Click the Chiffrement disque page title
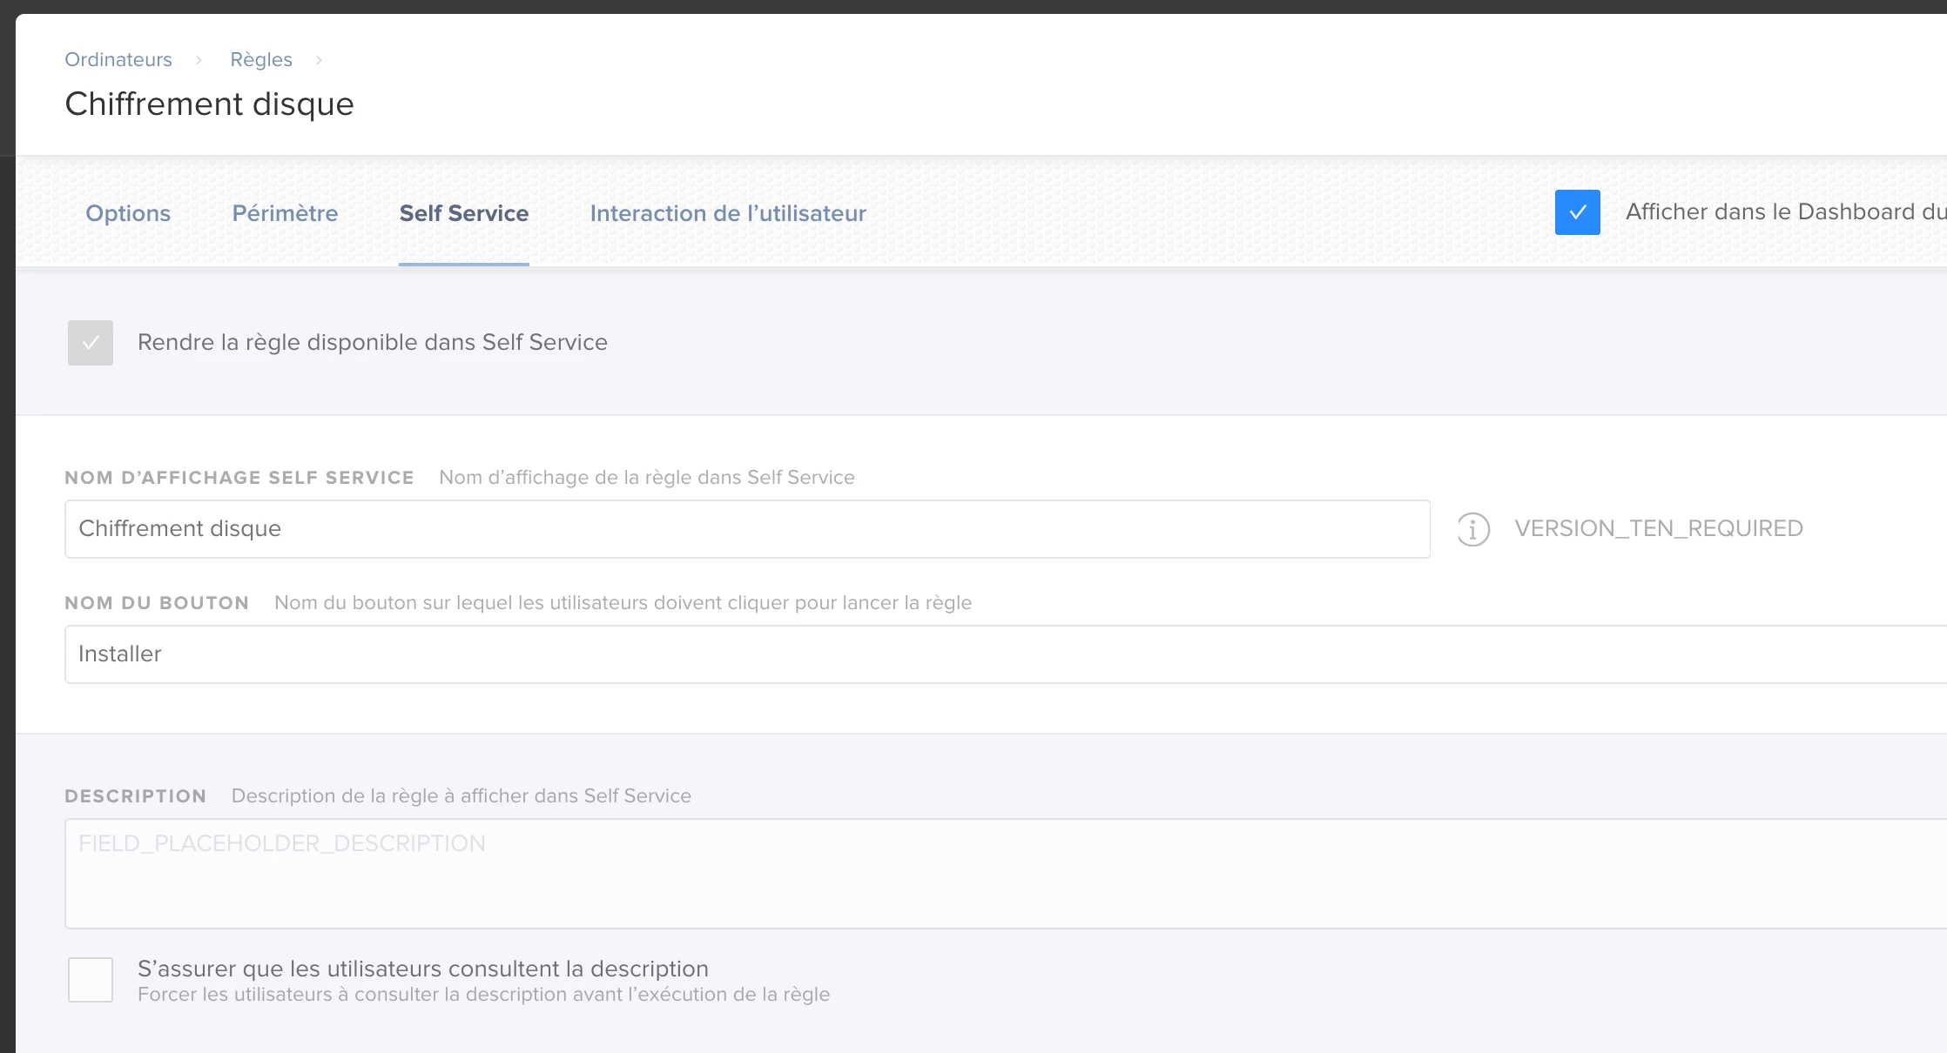Screen dimensions: 1947x1053 coord(209,104)
